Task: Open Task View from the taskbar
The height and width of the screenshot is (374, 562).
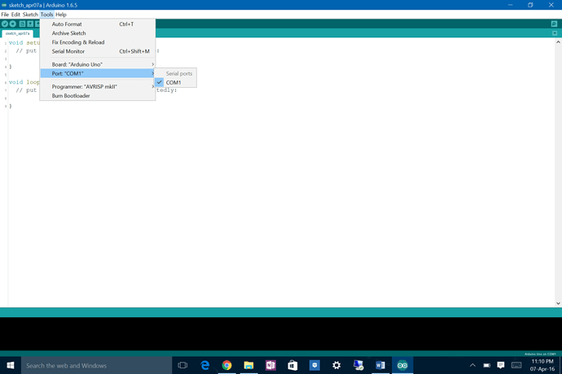Action: point(182,365)
